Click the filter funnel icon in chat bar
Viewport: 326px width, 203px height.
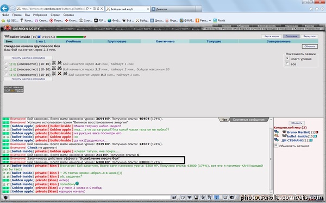click(190, 198)
